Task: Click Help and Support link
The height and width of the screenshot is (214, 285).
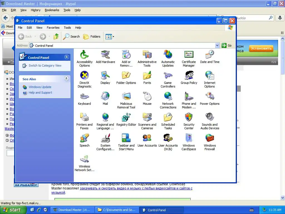Action: [x=40, y=93]
